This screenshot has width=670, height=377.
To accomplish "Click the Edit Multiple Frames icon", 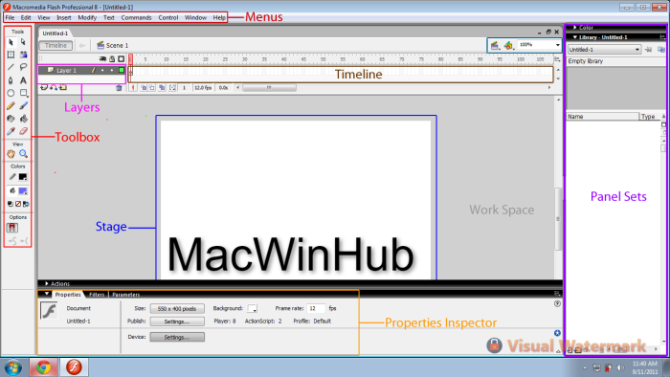I will coord(162,87).
